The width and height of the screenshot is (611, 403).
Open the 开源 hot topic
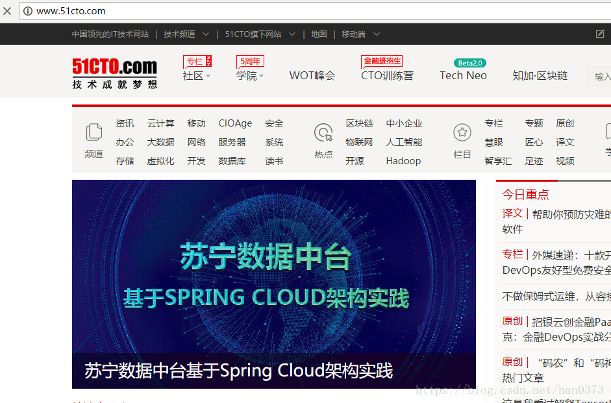[355, 161]
